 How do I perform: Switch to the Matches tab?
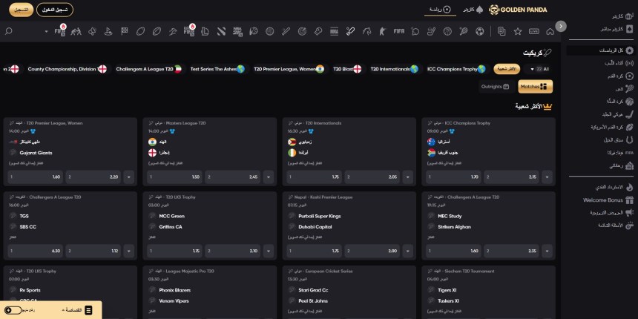pyautogui.click(x=535, y=87)
